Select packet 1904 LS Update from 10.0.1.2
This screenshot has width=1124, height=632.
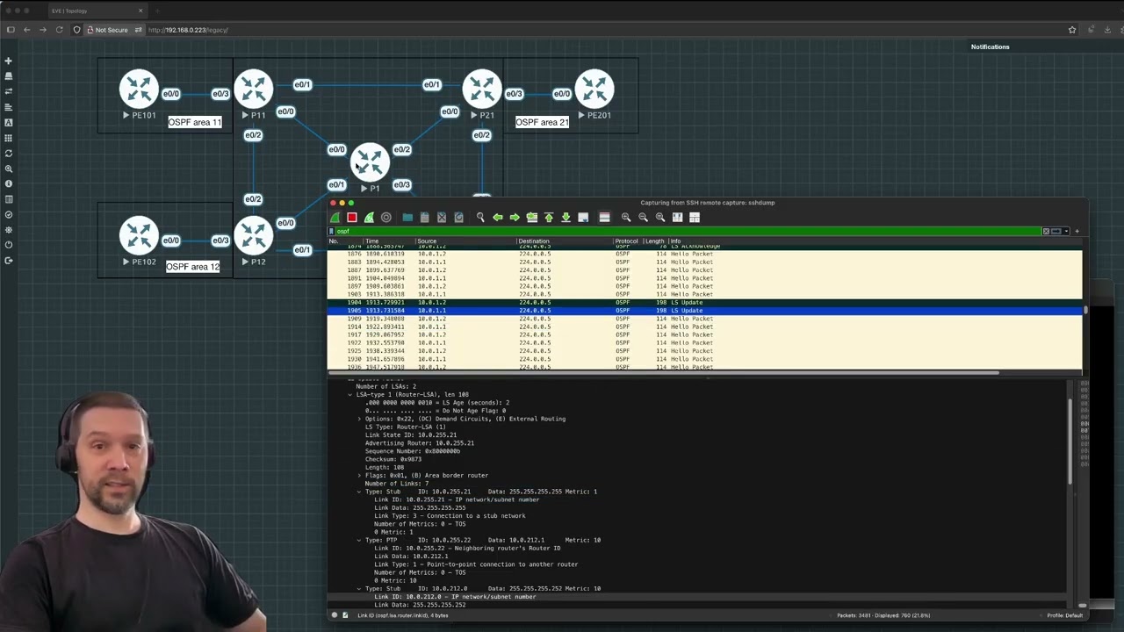coord(705,302)
